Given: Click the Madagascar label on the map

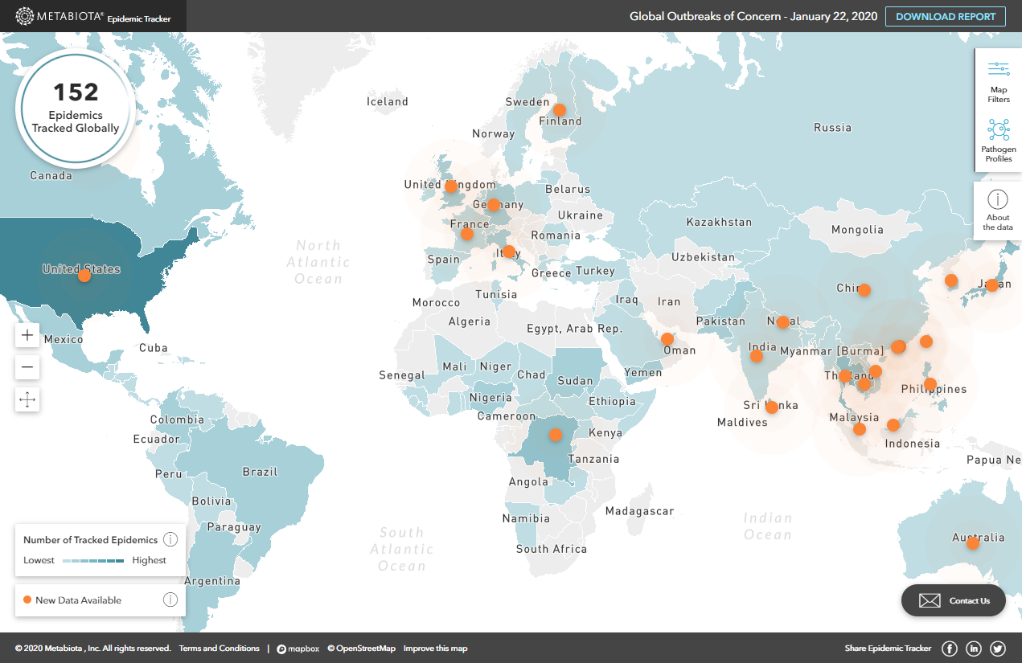Looking at the screenshot, I should coord(639,511).
